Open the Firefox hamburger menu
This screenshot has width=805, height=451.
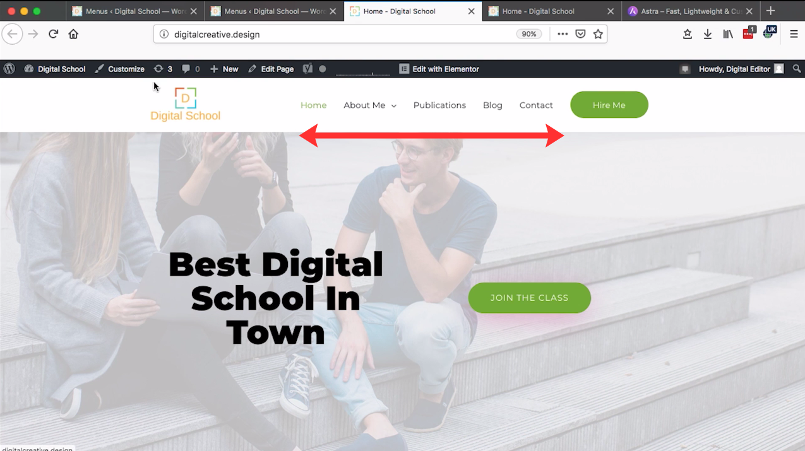coord(794,34)
